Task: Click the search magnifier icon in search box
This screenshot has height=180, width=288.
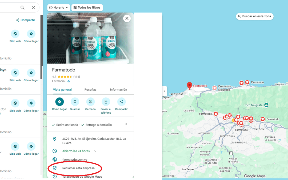Action: coord(23,7)
